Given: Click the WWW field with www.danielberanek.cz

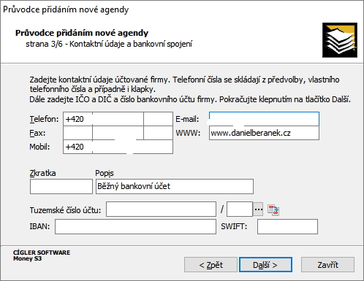Looking at the screenshot, I should 264,133.
